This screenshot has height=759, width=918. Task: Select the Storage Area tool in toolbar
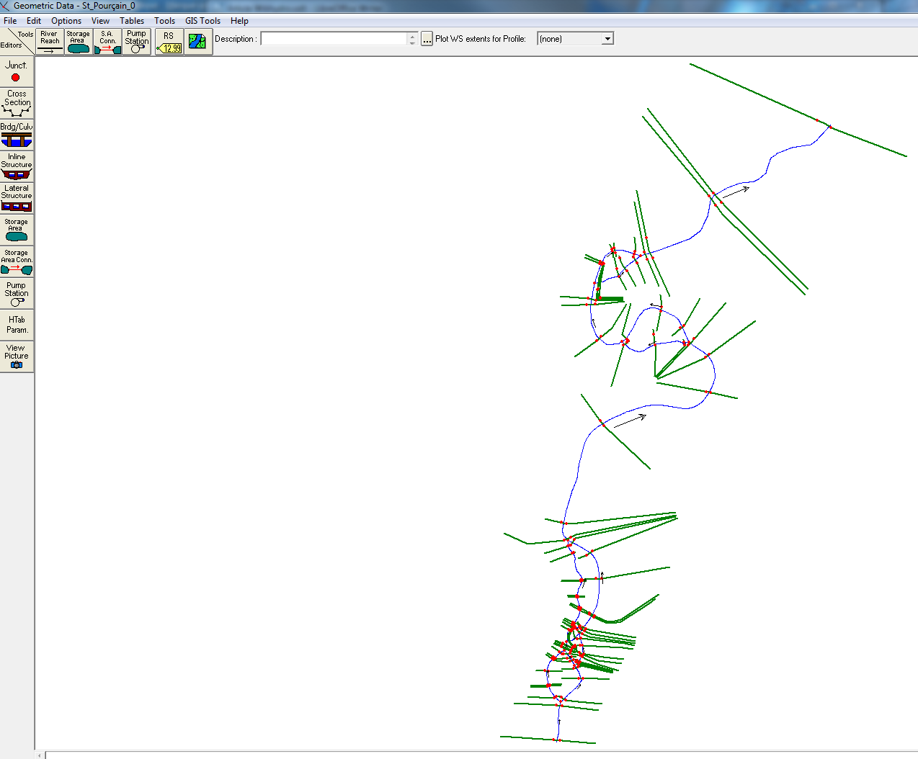point(79,42)
